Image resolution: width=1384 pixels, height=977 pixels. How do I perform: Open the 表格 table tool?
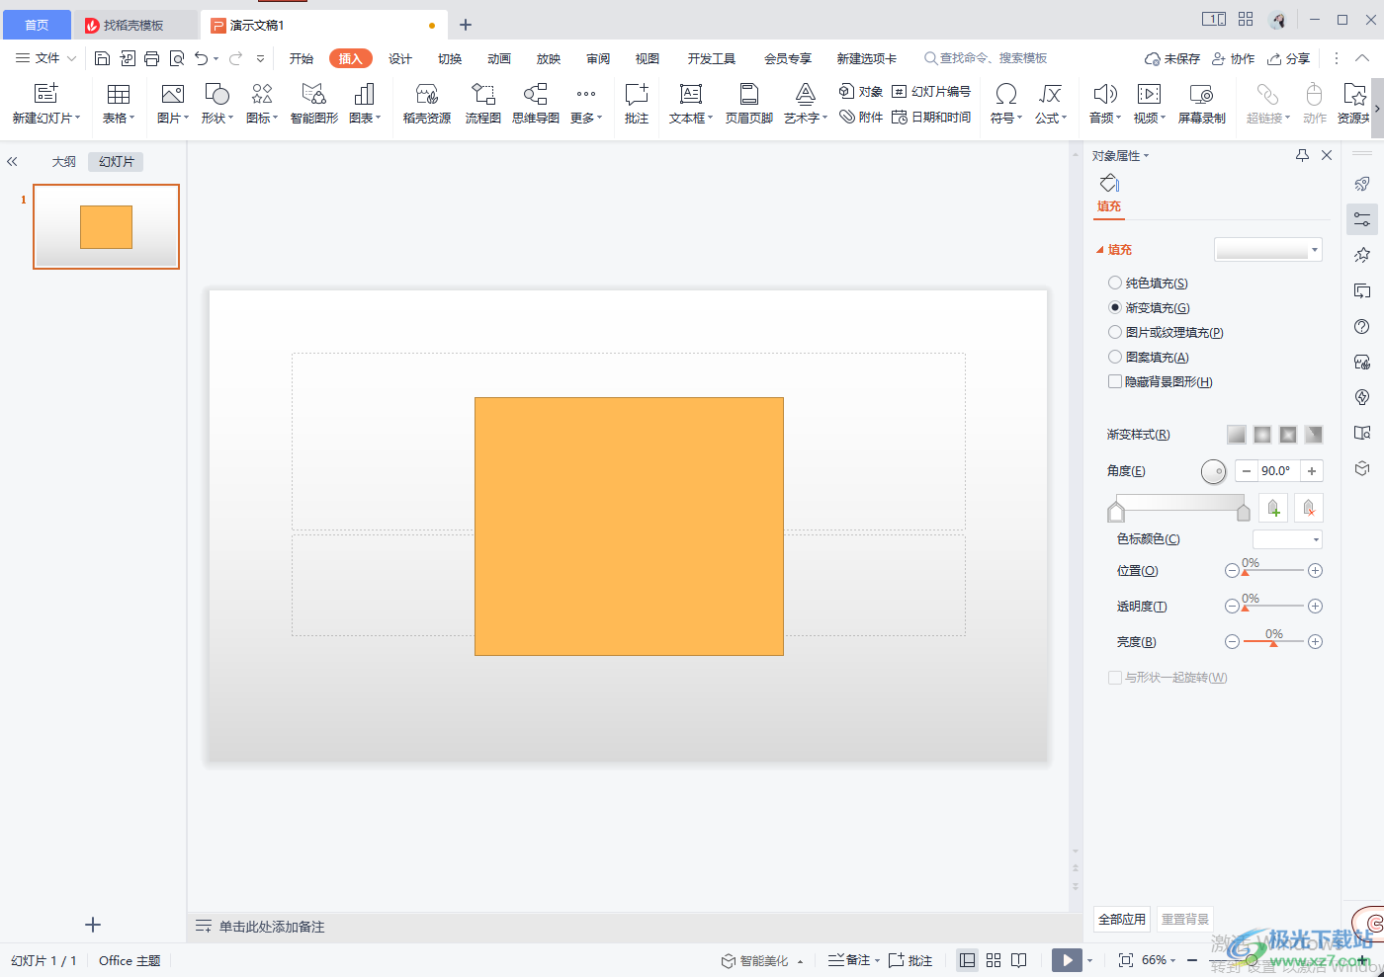(119, 104)
